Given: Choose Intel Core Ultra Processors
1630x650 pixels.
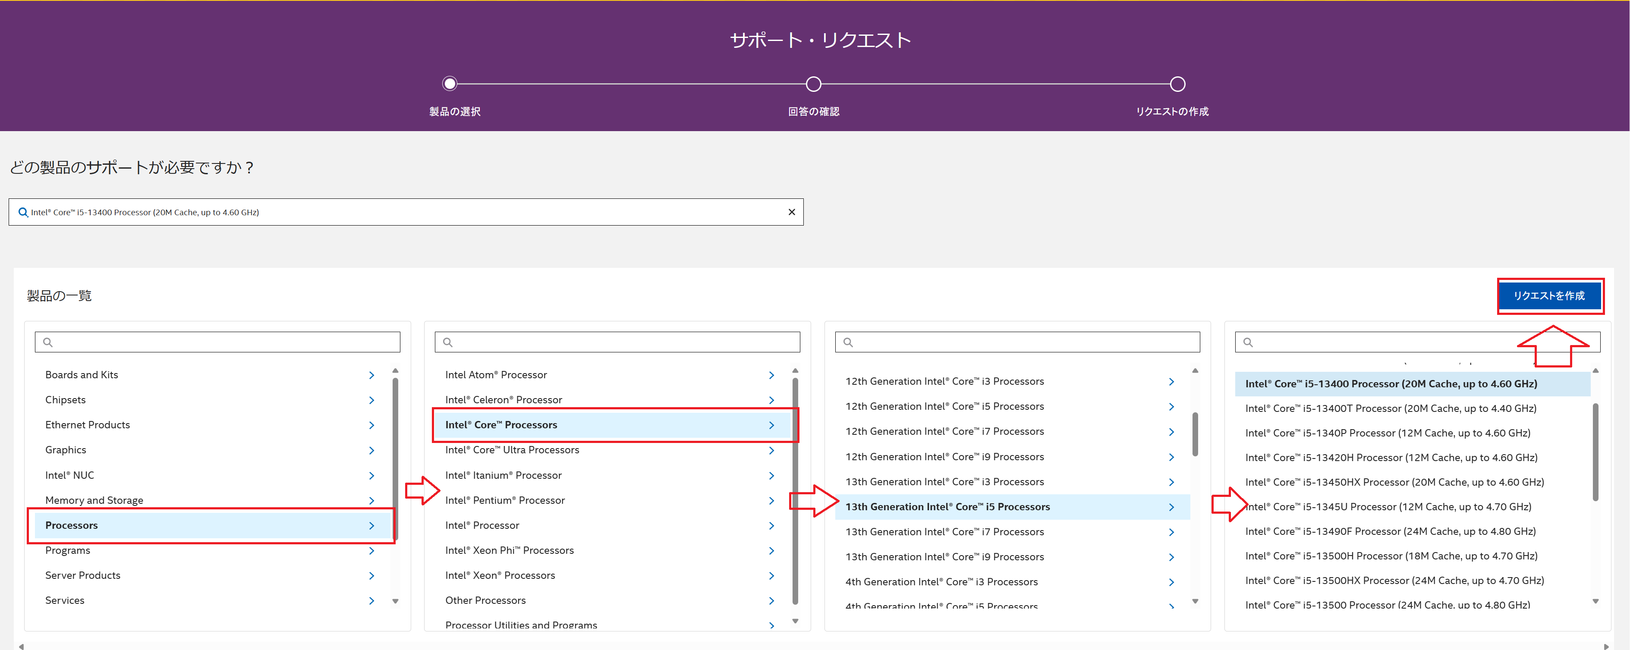Looking at the screenshot, I should click(512, 450).
